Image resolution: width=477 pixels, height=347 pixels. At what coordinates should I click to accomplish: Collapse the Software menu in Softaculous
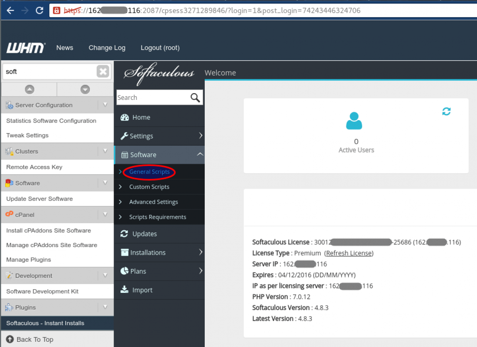(x=200, y=155)
